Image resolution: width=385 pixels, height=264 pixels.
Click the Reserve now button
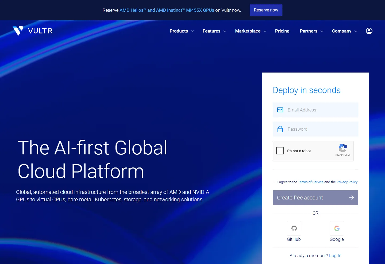point(266,10)
